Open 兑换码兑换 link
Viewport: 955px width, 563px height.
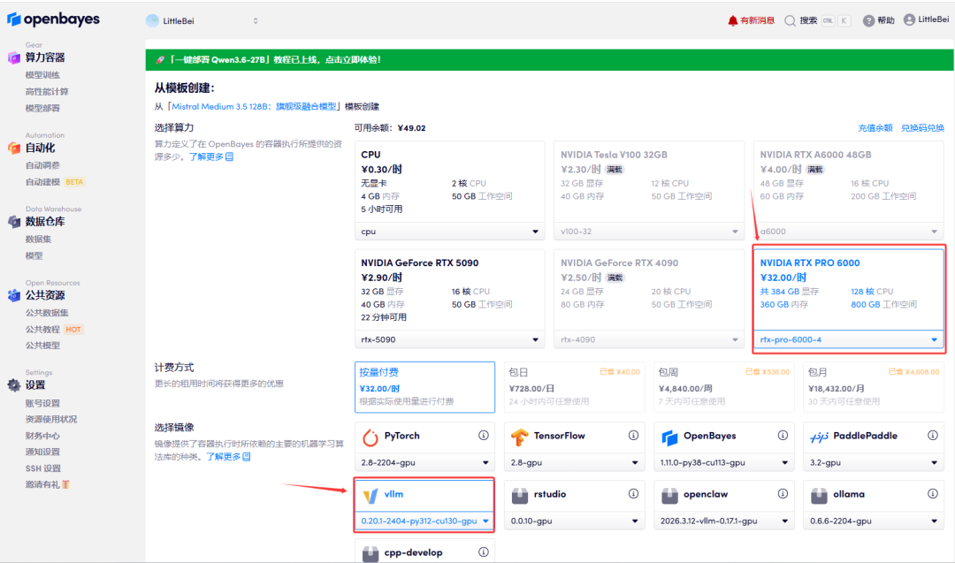click(x=922, y=128)
